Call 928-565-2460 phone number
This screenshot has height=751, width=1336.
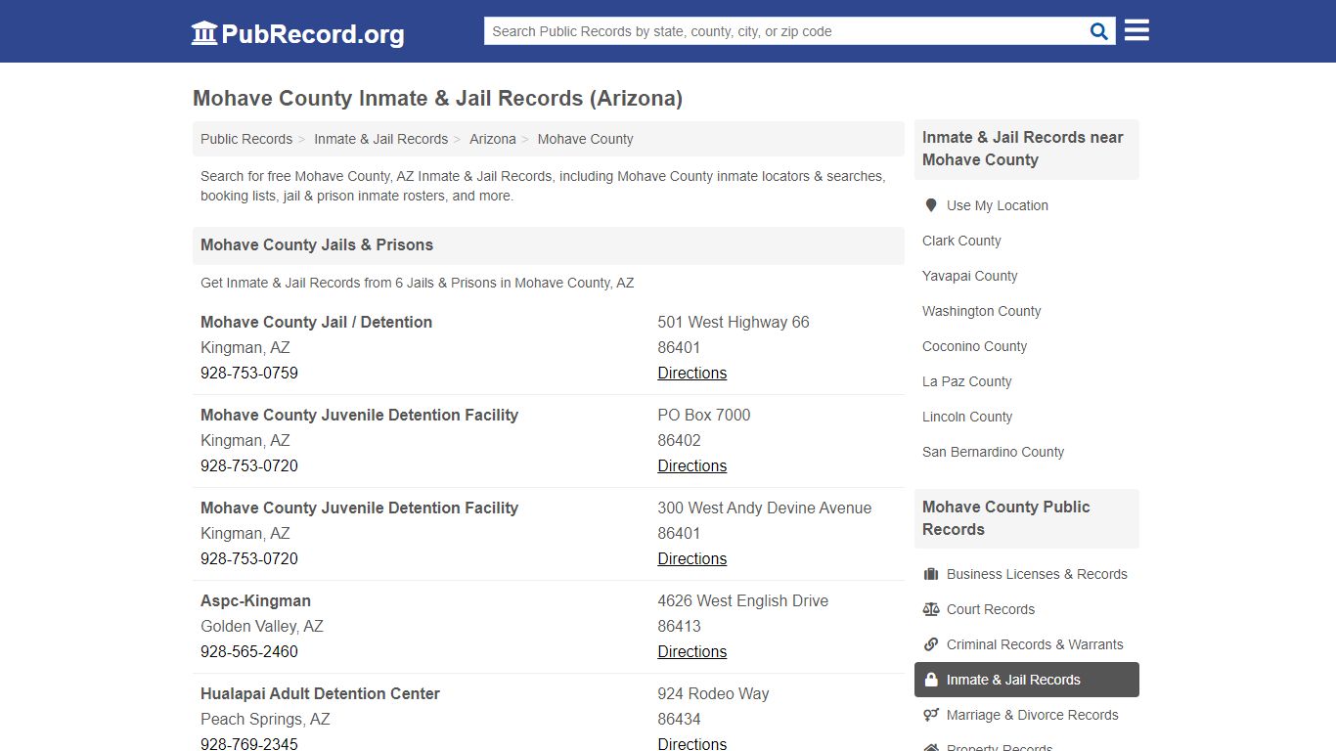tap(249, 651)
